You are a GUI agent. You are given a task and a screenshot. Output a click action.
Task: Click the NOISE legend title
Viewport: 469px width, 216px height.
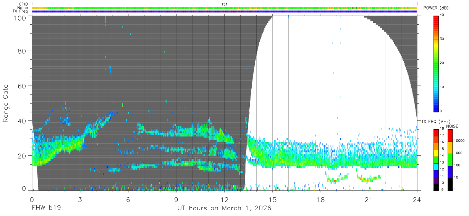pyautogui.click(x=452, y=126)
